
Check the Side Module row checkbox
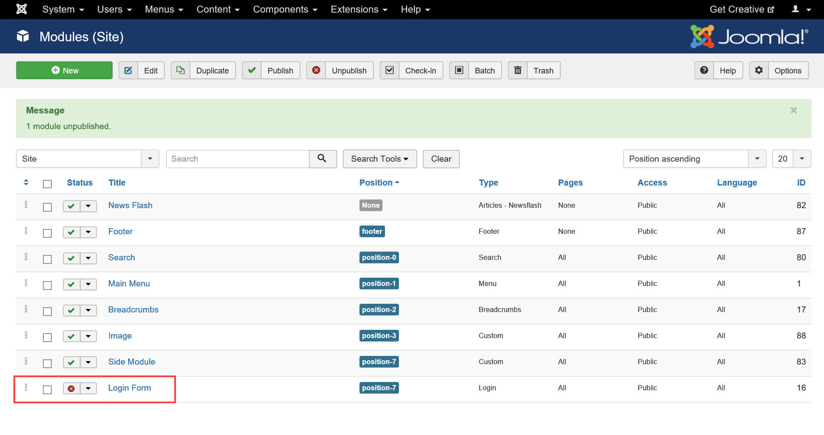click(x=47, y=364)
